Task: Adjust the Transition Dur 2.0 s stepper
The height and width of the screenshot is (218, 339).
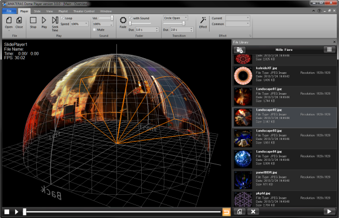Action: coord(192,29)
